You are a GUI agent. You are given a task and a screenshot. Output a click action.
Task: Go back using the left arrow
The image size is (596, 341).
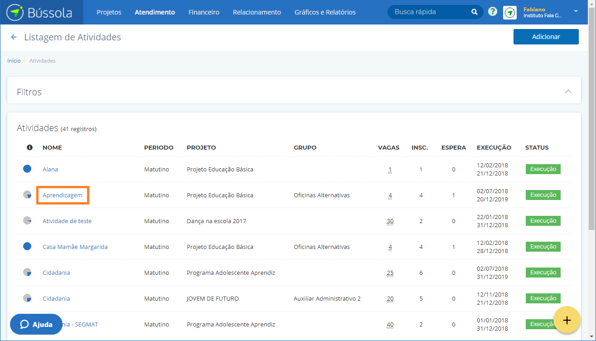coord(14,37)
